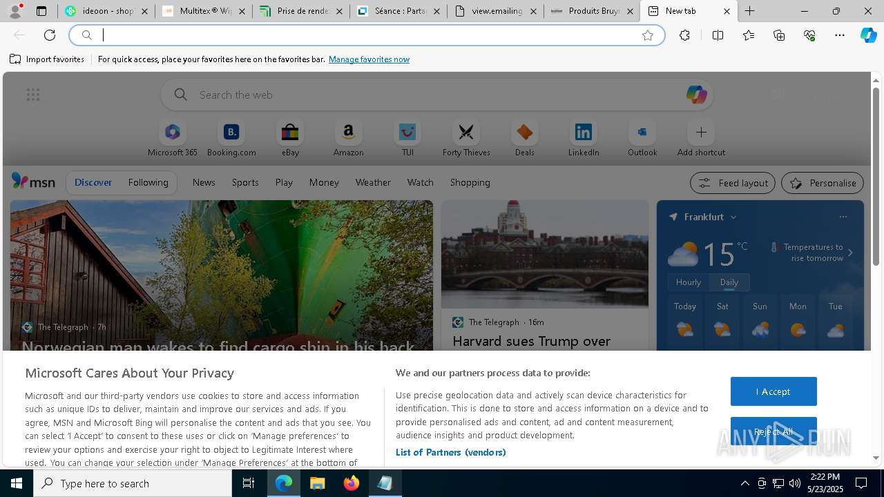The width and height of the screenshot is (884, 497).
Task: Open the TUI shortcut
Action: tap(407, 139)
